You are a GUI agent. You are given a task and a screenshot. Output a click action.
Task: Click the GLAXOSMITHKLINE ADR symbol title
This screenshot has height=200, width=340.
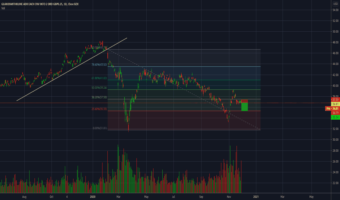[40, 4]
